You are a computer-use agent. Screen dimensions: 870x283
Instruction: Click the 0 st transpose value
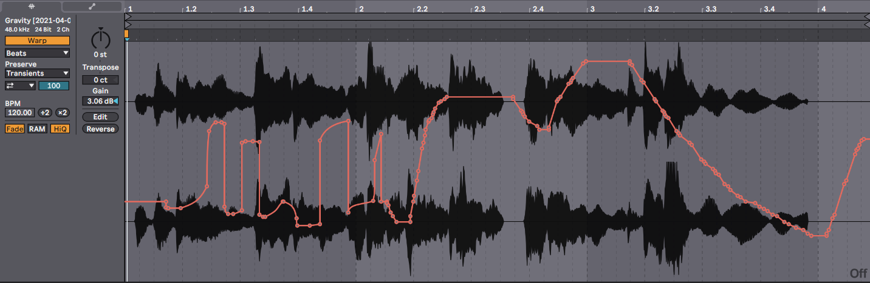pos(100,55)
